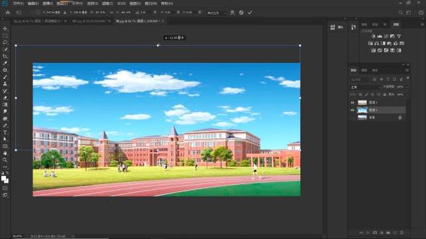426x239 pixels.
Task: Delete layer using trash icon
Action: click(402, 232)
